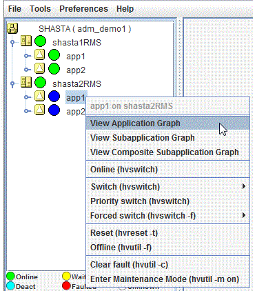Select the SHASTA ( adm_demo1 ) root label
The image size is (266, 291).
click(x=85, y=29)
